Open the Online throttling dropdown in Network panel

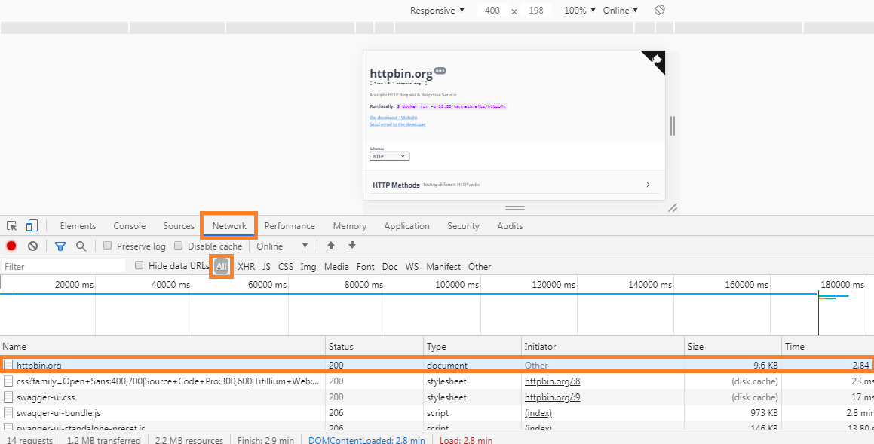coord(282,246)
